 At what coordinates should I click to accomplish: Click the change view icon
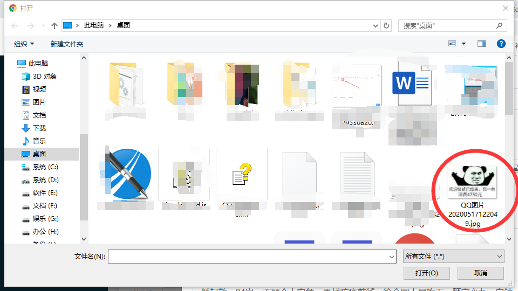point(452,44)
